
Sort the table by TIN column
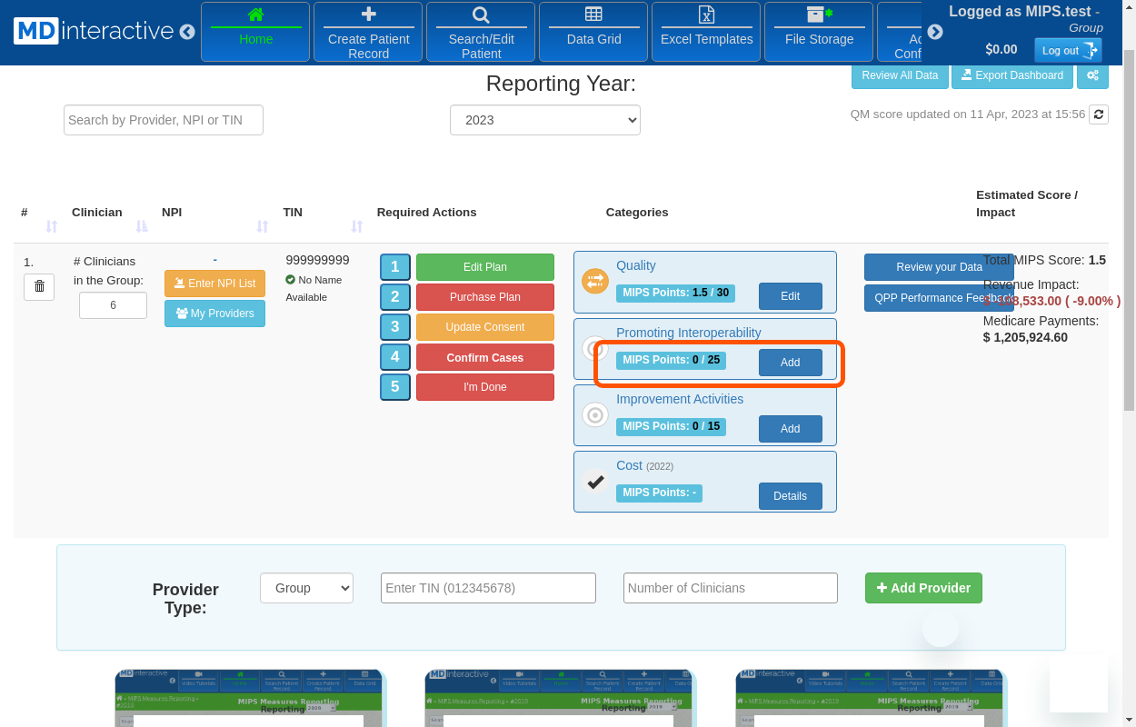click(x=357, y=226)
